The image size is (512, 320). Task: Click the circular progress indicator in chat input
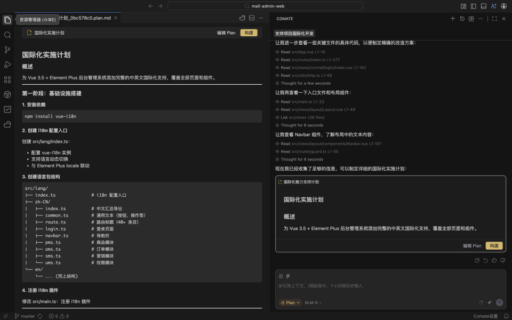click(x=481, y=303)
